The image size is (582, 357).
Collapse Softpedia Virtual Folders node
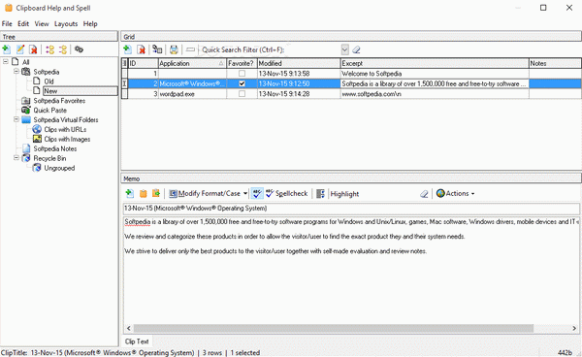point(16,119)
